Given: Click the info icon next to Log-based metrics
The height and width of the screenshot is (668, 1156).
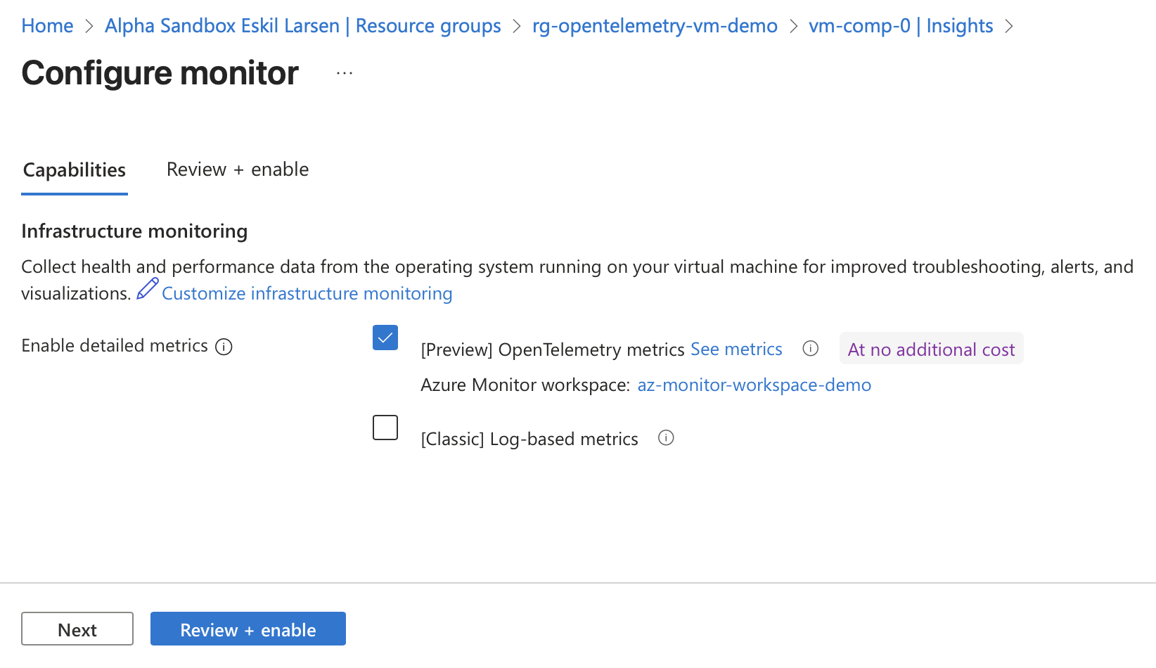Looking at the screenshot, I should 666,438.
